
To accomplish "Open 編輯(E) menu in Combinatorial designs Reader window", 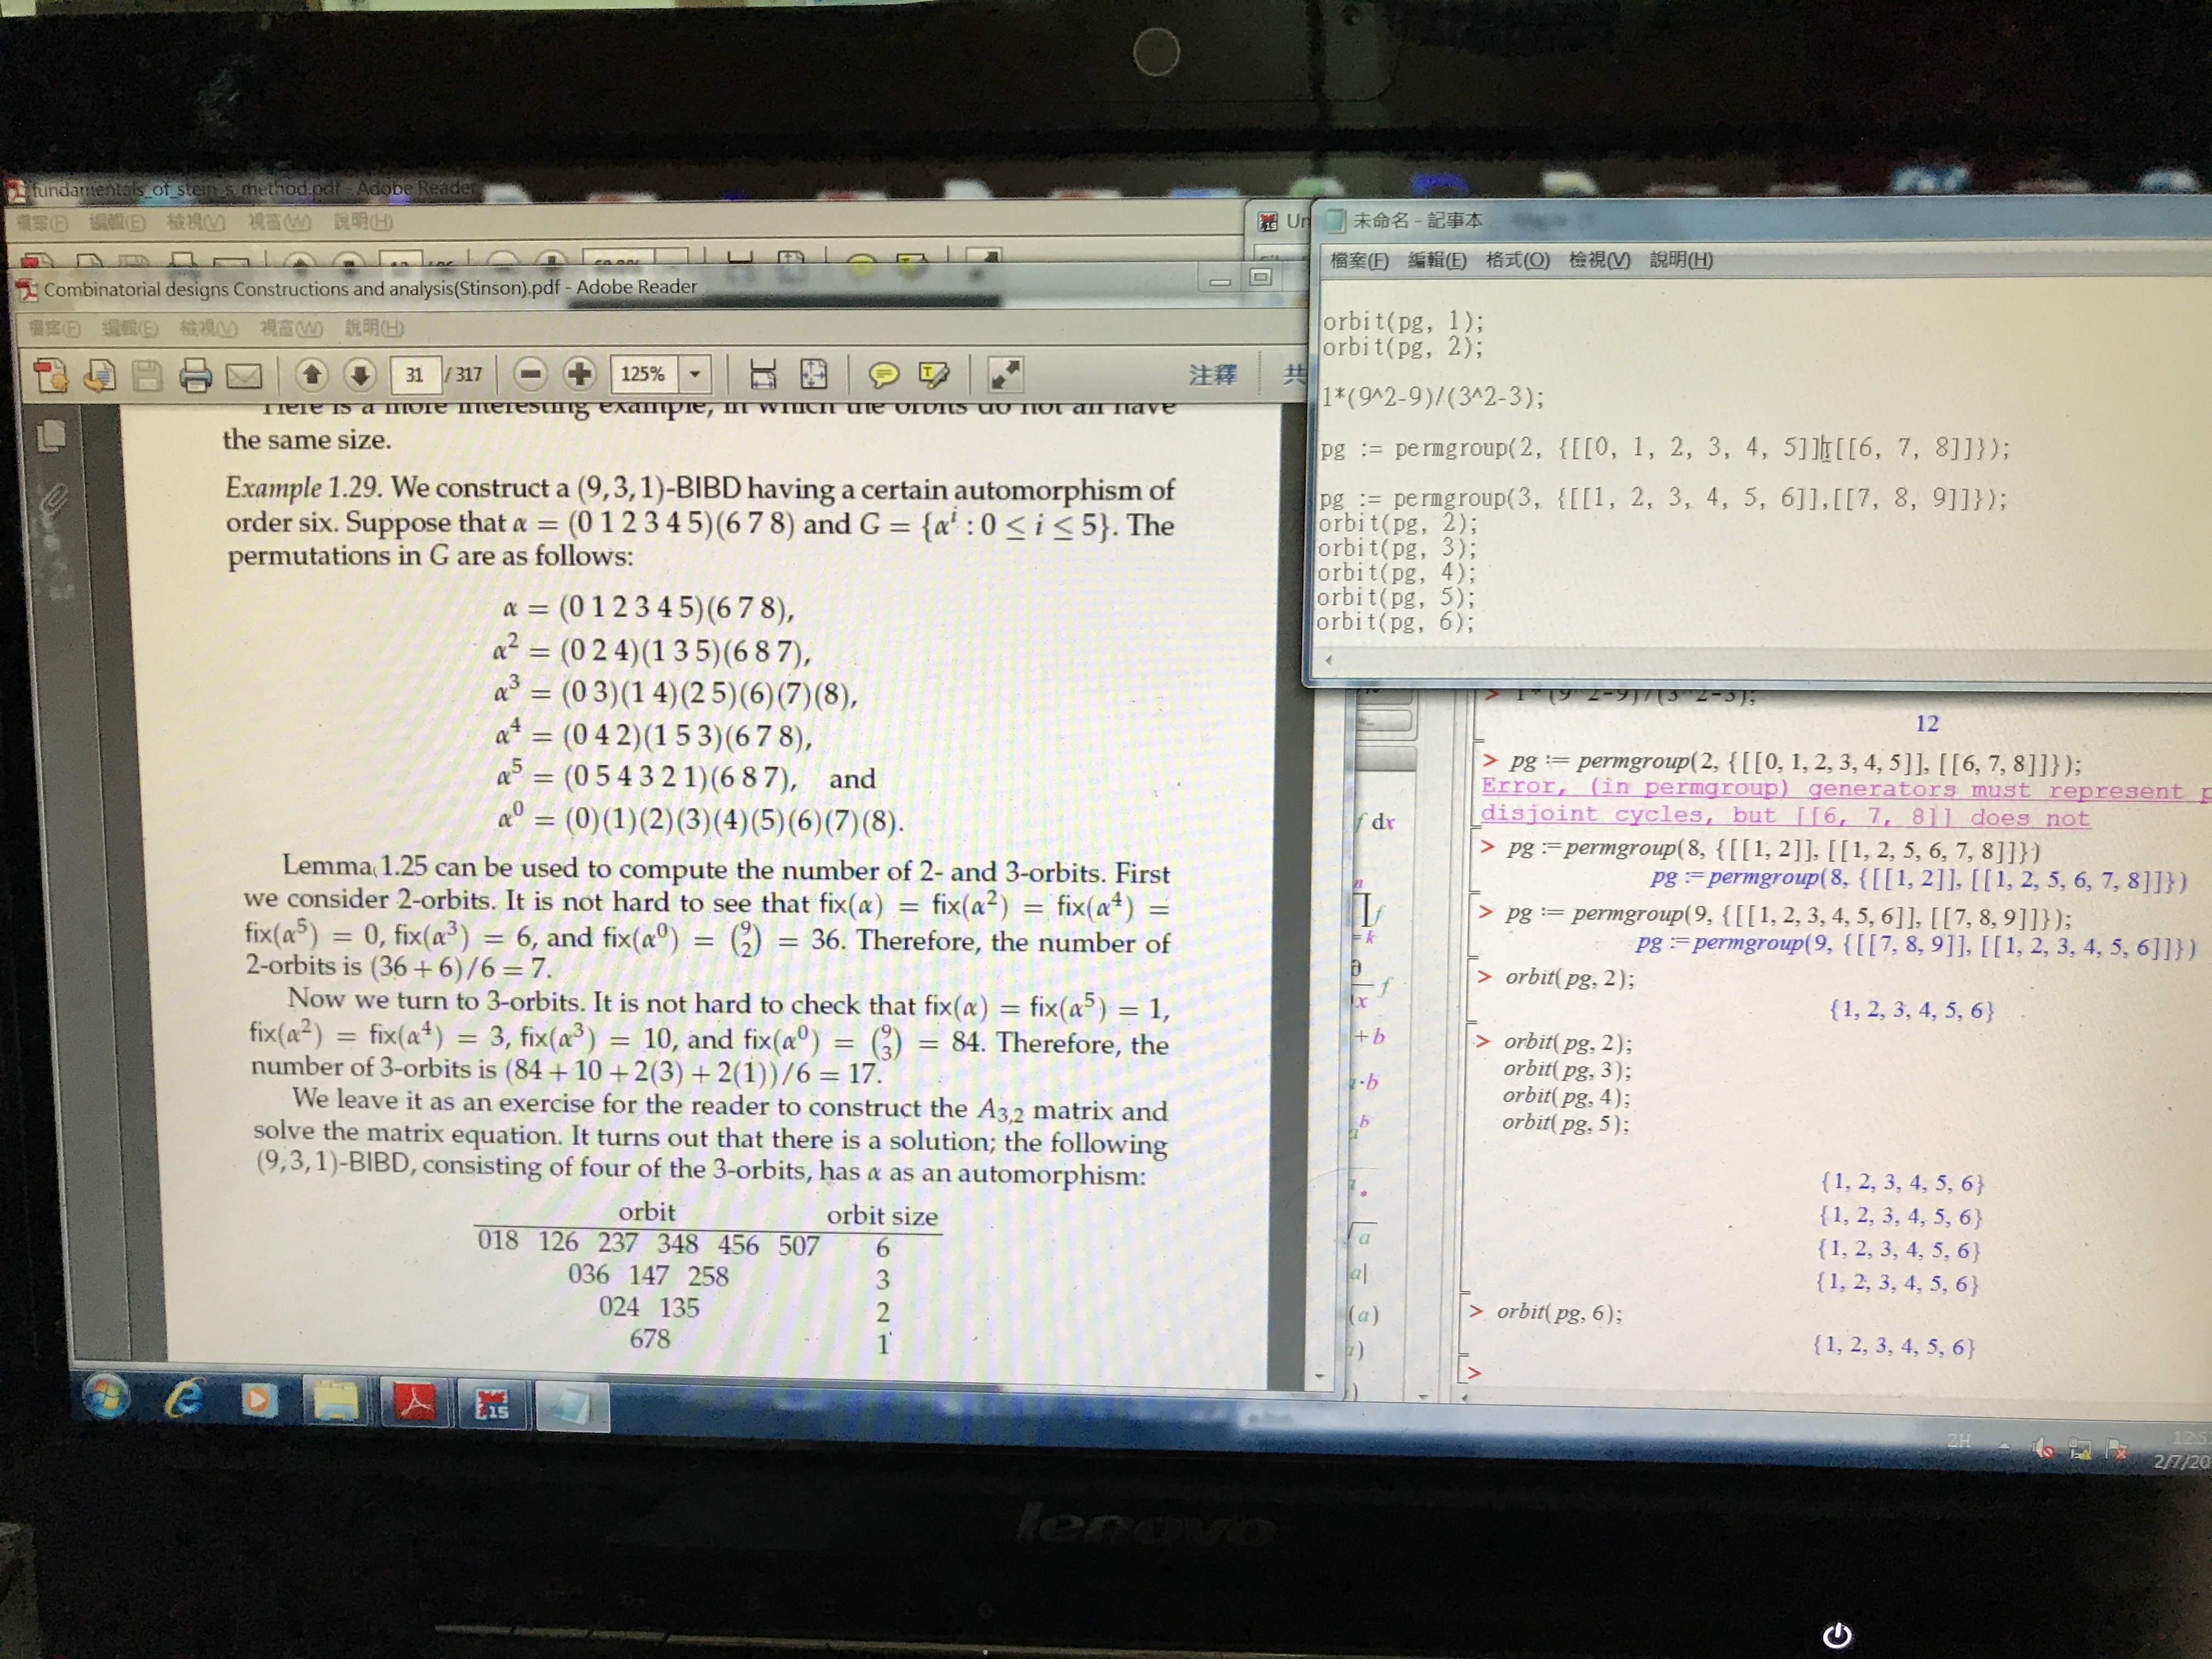I will 130,328.
